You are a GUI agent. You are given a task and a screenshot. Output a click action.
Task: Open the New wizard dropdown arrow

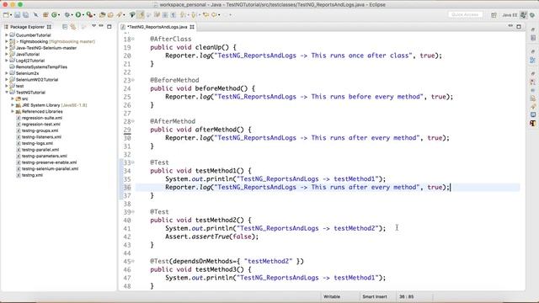11,15
